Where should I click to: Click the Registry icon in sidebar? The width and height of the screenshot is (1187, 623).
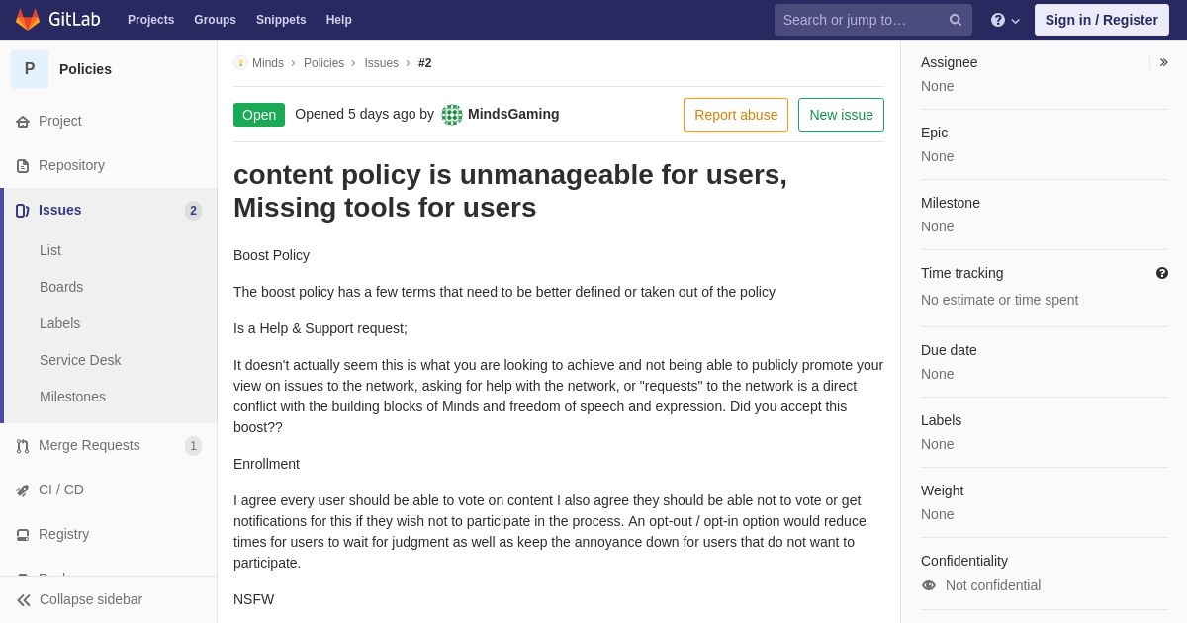[x=23, y=535]
